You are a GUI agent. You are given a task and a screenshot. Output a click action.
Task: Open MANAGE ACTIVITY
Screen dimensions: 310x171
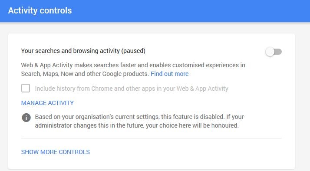pyautogui.click(x=47, y=103)
